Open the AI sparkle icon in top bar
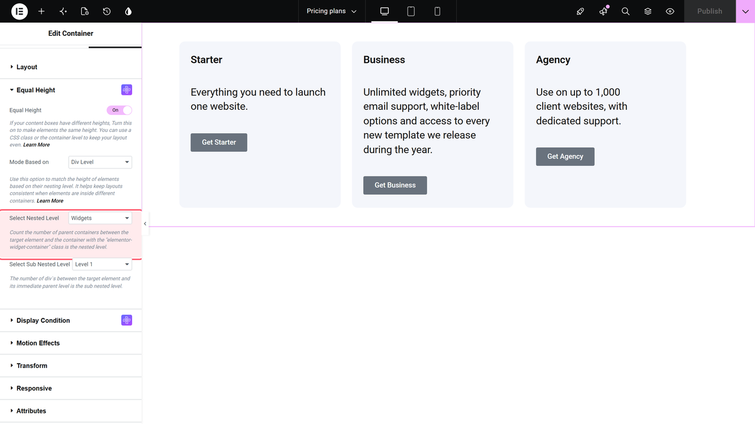 [63, 11]
